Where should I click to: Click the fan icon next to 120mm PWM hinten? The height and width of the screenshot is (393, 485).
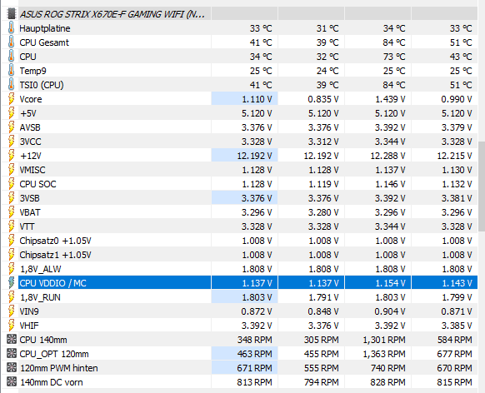coord(12,368)
